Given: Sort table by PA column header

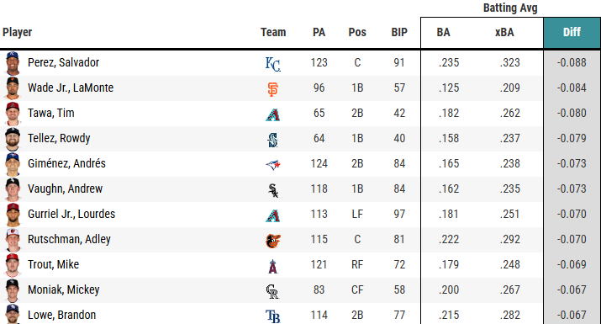Looking at the screenshot, I should pyautogui.click(x=319, y=32).
